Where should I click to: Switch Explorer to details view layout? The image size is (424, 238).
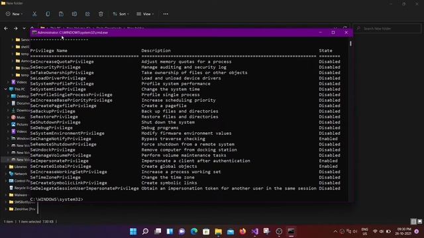413,221
